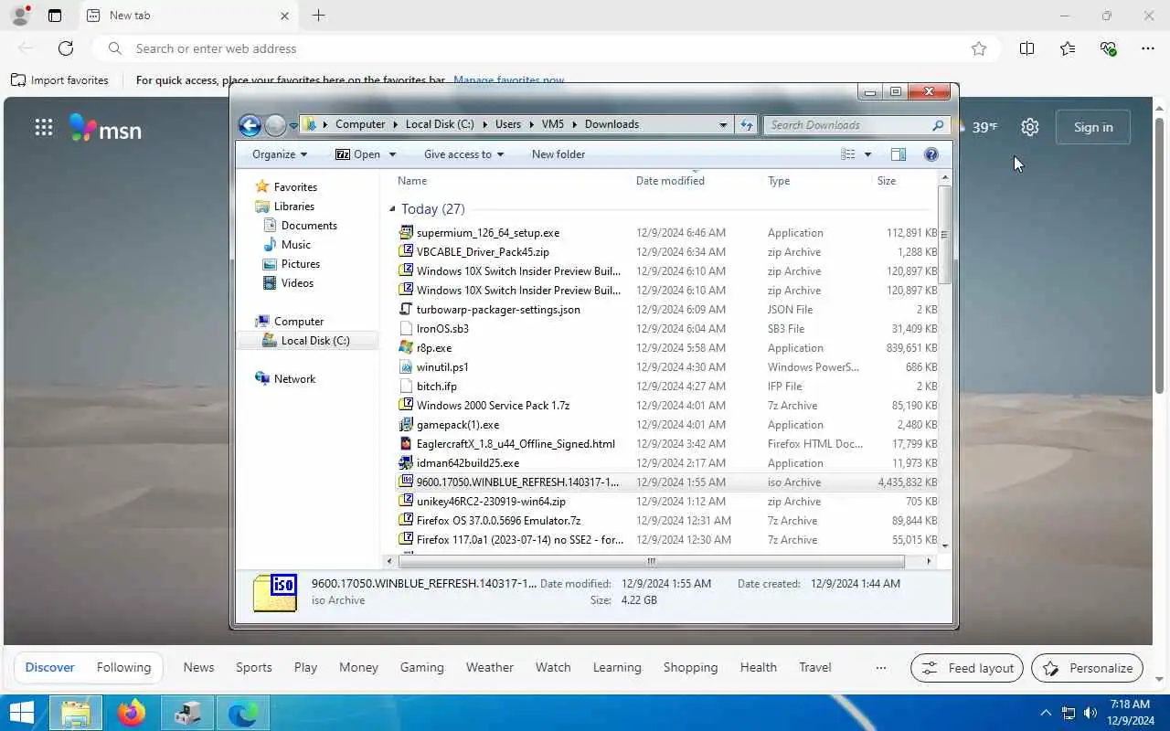The image size is (1170, 731).
Task: Select idman642build25.exe icon
Action: point(407,462)
